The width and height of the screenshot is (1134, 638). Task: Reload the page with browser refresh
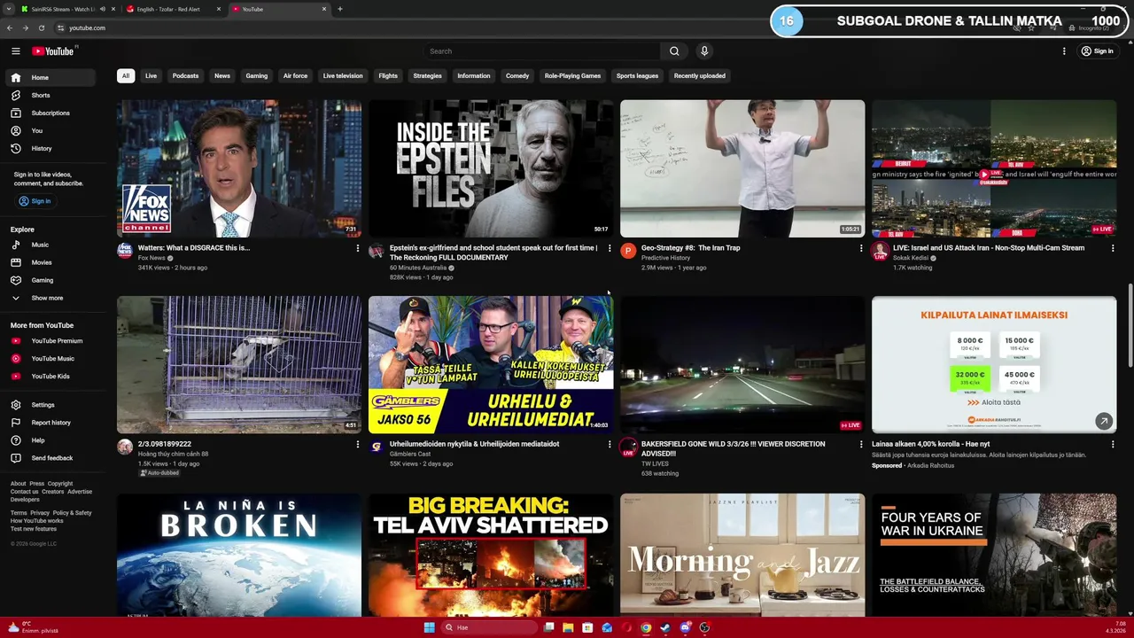tap(42, 27)
